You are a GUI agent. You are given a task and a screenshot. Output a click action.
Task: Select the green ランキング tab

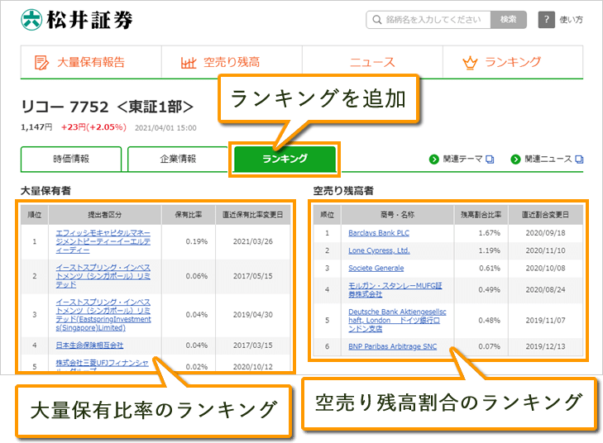tap(285, 159)
